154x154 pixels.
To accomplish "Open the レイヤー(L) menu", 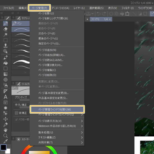I will pos(79,8).
